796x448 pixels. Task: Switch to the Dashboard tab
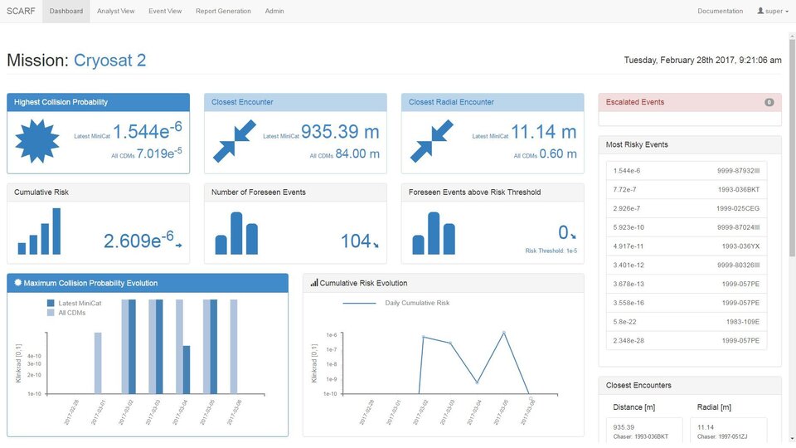click(66, 11)
